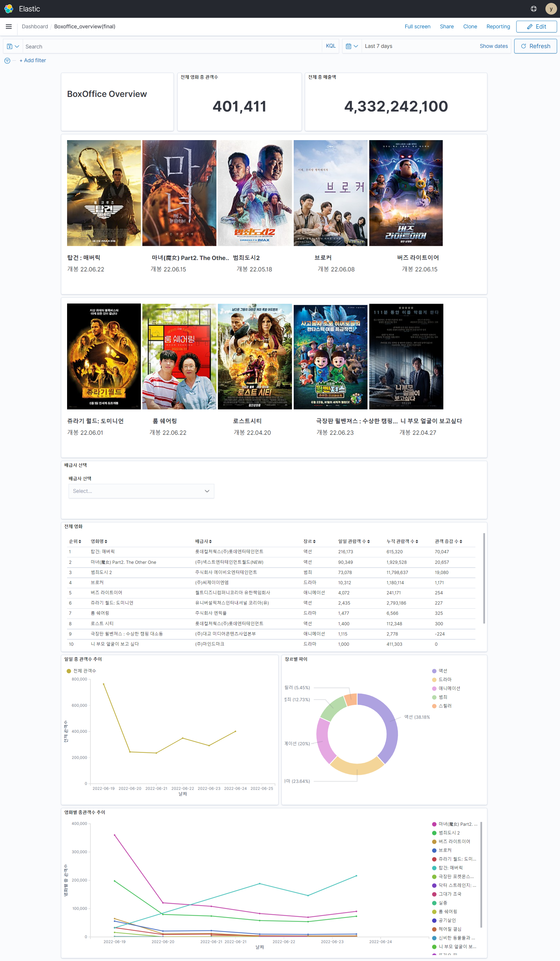Switch query language via KQL button
Viewport: 560px width, 961px height.
point(330,46)
